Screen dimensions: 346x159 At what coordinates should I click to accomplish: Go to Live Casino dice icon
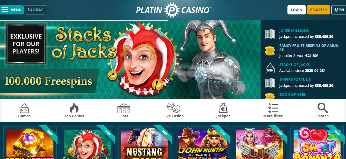(173, 110)
